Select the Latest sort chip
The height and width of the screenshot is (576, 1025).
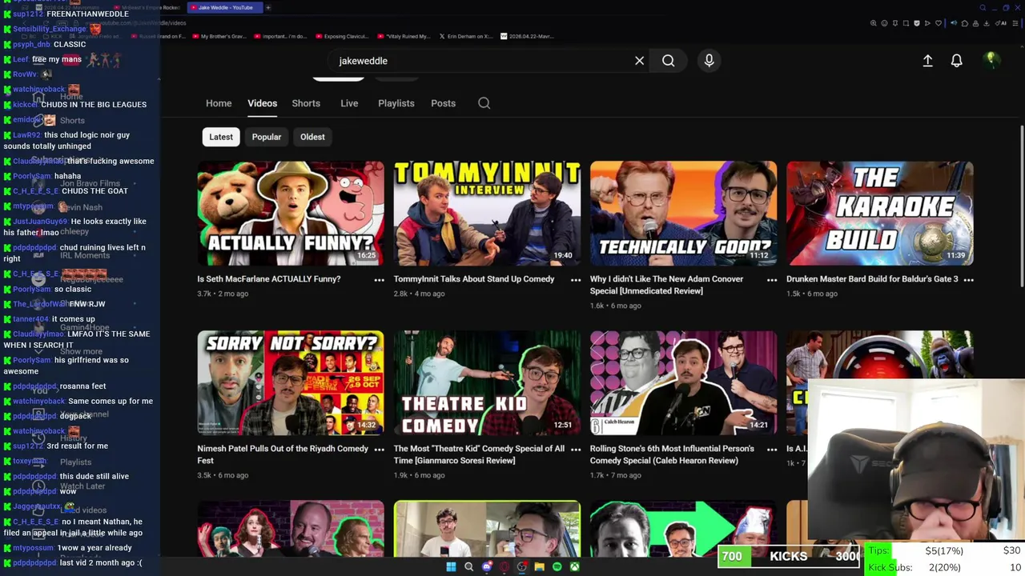[x=221, y=137]
